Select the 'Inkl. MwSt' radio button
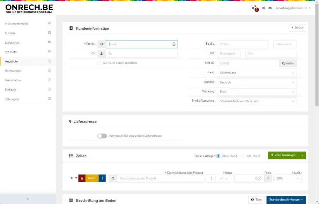Viewport: 319px width, 204px height. tap(243, 156)
